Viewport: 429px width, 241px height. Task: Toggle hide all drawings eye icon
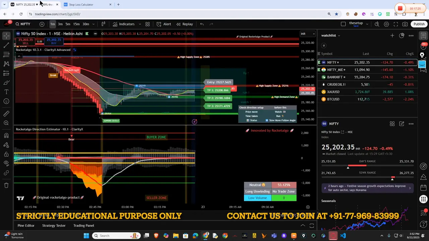coord(6,163)
